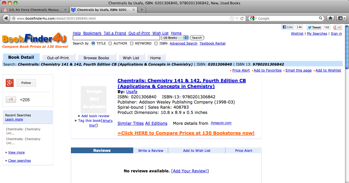This screenshot has width=349, height=183.
Task: Click the Email this page link
Action: (x=299, y=70)
